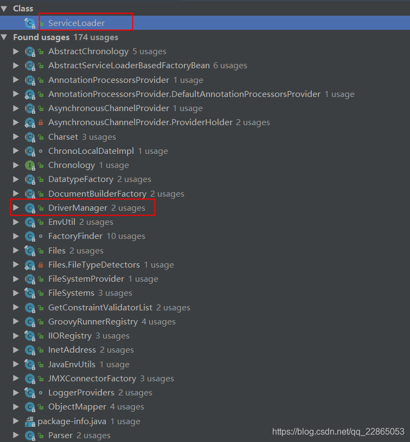The width and height of the screenshot is (410, 442).
Task: Click AsynchronousChannelProvider.ProviderHolder private lock icon
Action: [x=41, y=122]
